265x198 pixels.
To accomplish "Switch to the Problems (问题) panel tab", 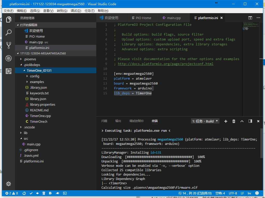I will (x=104, y=121).
